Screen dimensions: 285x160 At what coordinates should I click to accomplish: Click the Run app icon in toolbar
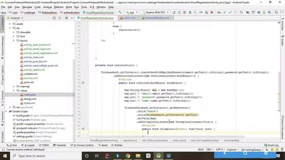pyautogui.click(x=174, y=12)
